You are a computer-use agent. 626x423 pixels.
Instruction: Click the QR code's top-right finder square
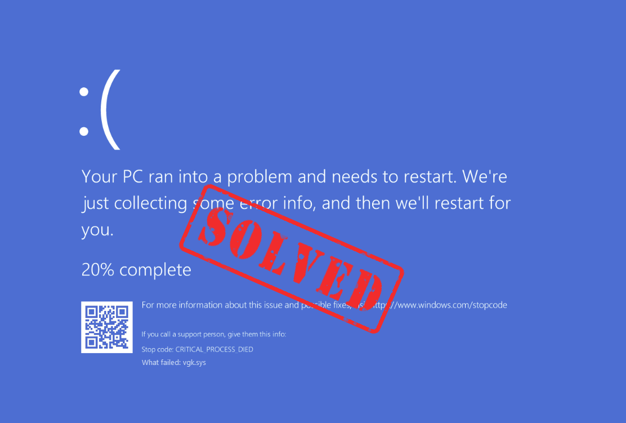coord(122,312)
